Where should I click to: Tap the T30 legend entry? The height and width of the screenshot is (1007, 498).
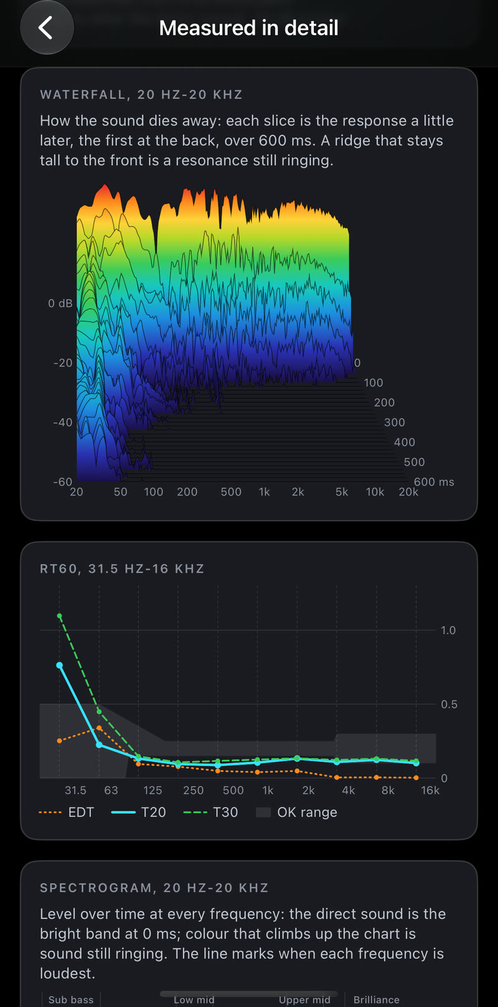211,813
